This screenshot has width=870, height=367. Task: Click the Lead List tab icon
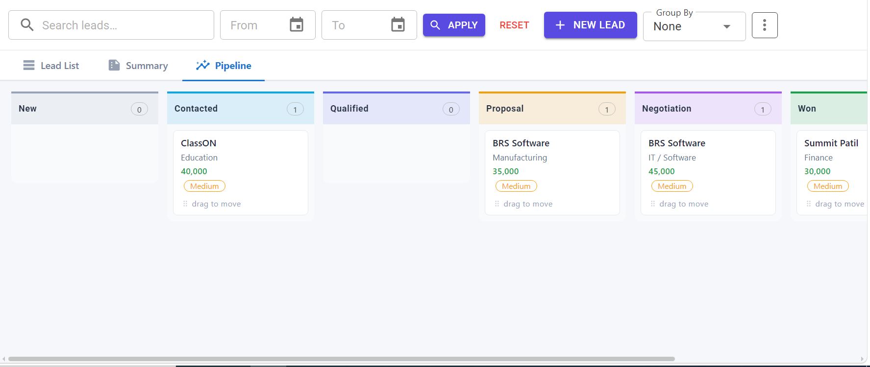[29, 65]
